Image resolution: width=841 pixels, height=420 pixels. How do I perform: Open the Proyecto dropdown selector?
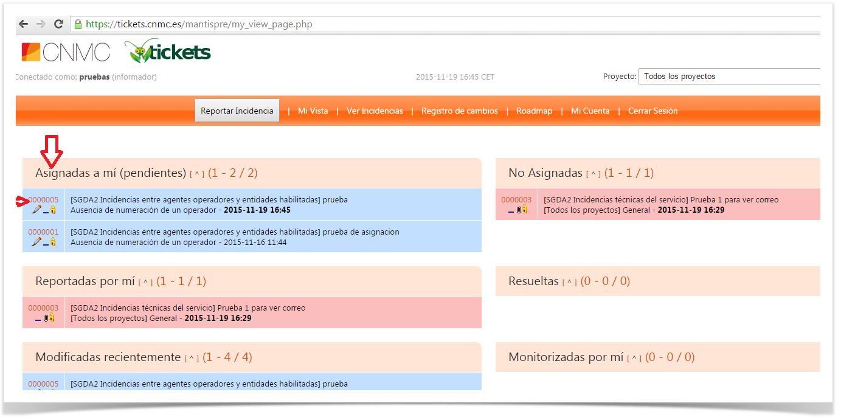tap(729, 77)
